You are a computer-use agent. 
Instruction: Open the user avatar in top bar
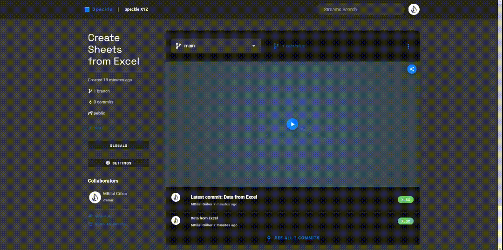coord(414,9)
